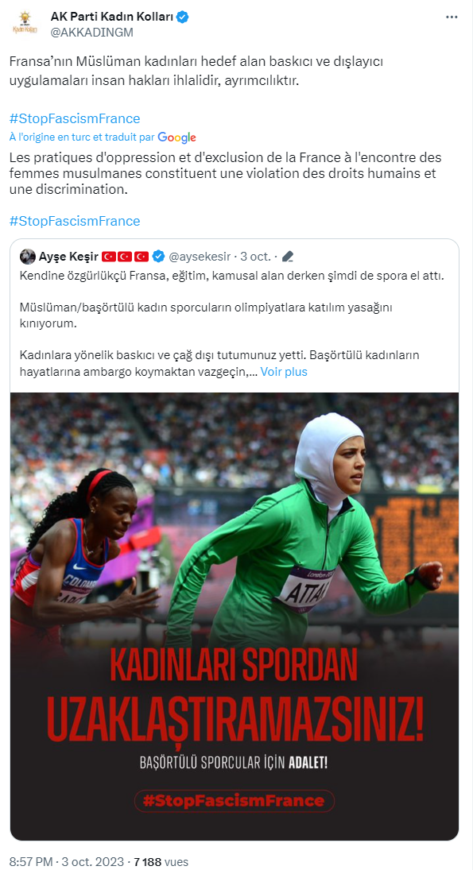Click the first #StopFascismFrance hashtag
This screenshot has width=473, height=870.
click(x=75, y=118)
